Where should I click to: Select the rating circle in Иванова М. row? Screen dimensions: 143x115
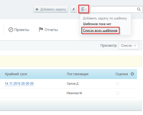tap(118, 93)
